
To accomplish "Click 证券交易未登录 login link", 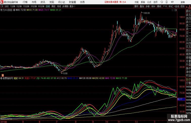I will 111,2.
